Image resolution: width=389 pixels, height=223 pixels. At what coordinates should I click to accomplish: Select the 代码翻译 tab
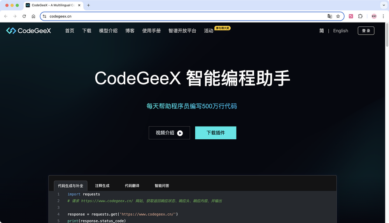(x=132, y=186)
